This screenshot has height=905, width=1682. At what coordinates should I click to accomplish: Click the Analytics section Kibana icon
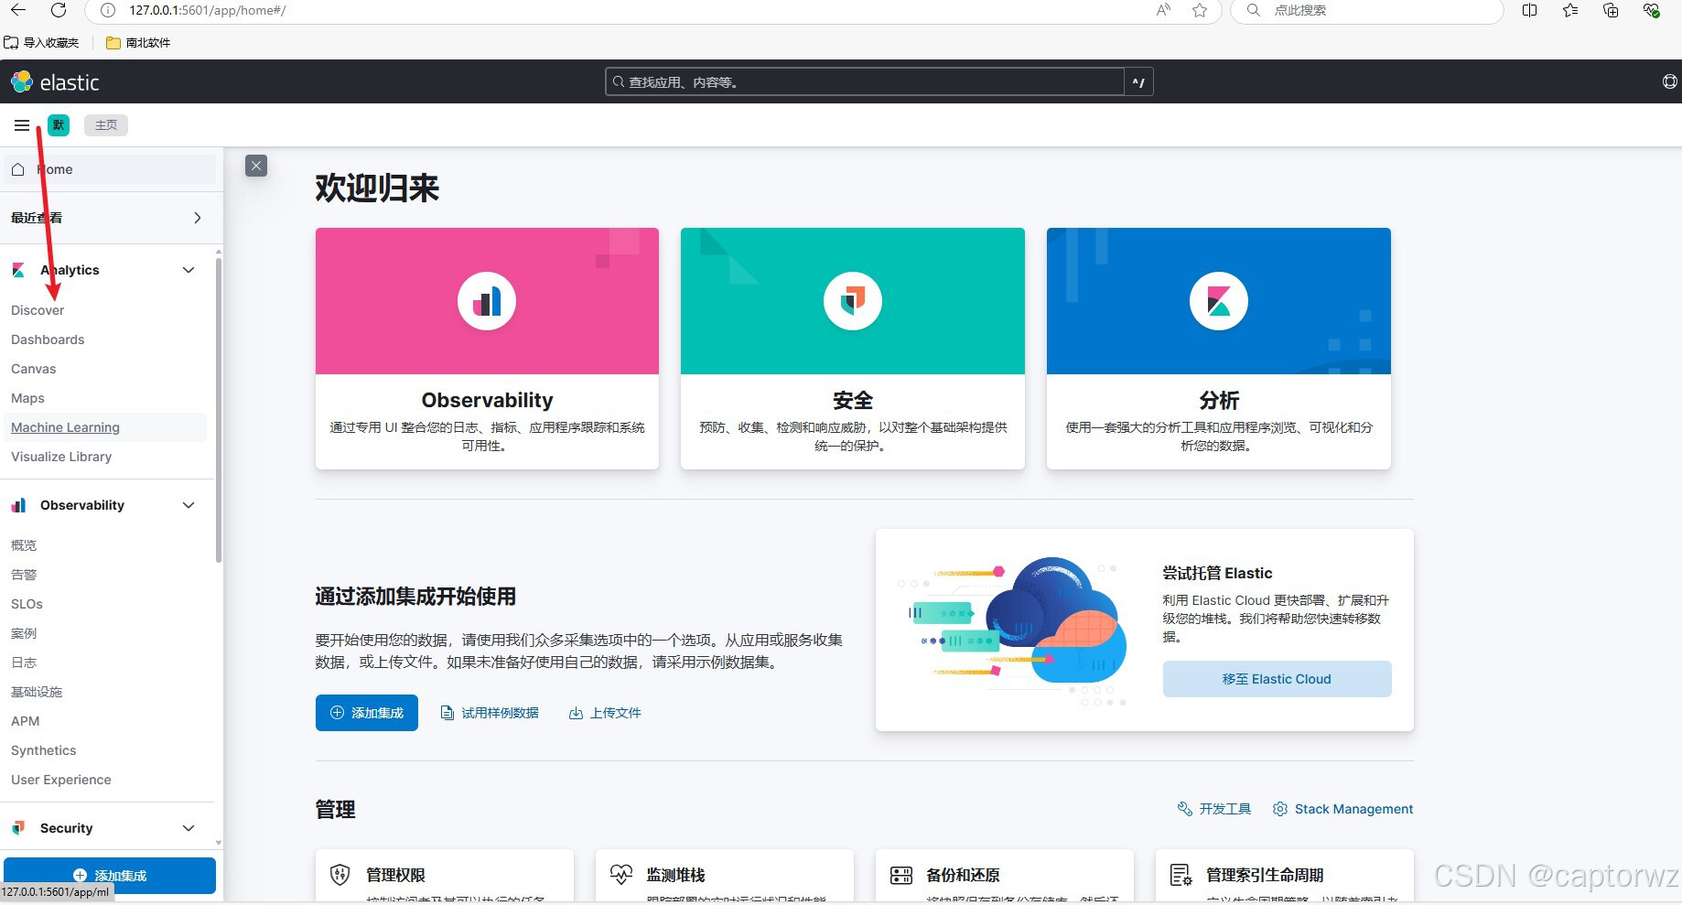coord(18,270)
